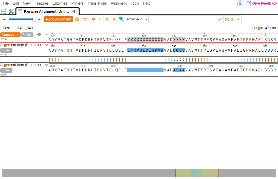Click the highlighted viewport in overview minimap

(x=197, y=173)
